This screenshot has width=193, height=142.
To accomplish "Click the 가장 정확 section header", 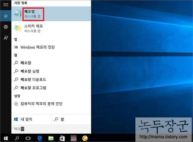I will tap(21, 3).
